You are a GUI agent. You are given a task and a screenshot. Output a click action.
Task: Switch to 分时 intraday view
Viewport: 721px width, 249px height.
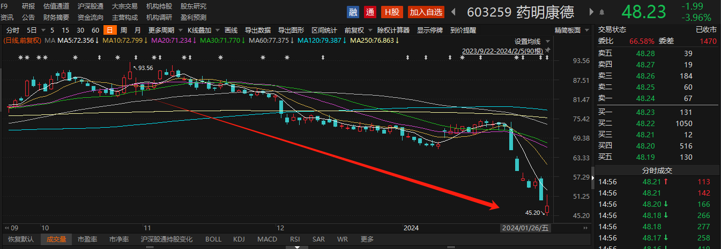click(x=13, y=30)
